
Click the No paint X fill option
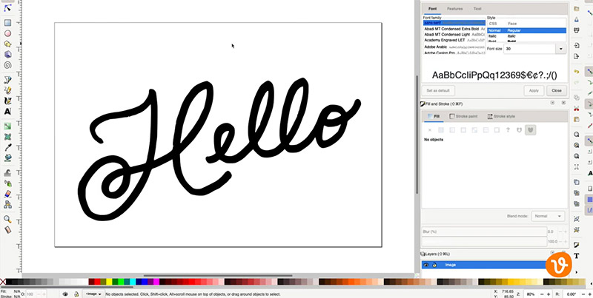tap(429, 130)
